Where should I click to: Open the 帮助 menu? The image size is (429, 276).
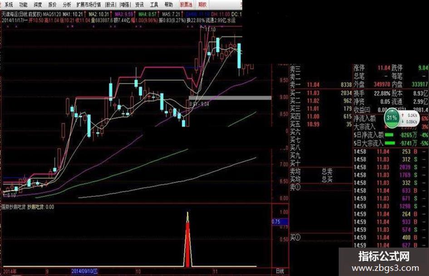point(168,5)
